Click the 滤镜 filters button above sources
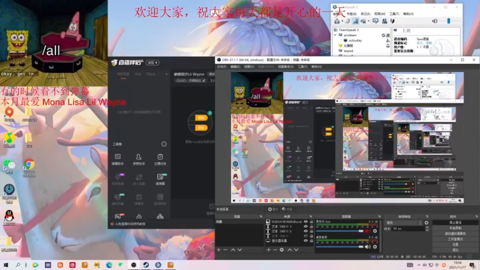The width and height of the screenshot is (480, 270). pyautogui.click(x=287, y=209)
